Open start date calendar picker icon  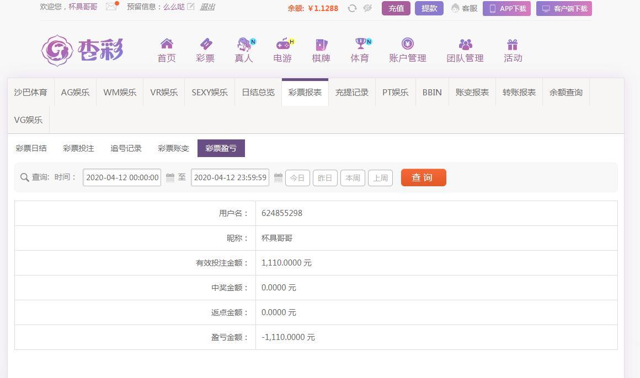click(170, 177)
